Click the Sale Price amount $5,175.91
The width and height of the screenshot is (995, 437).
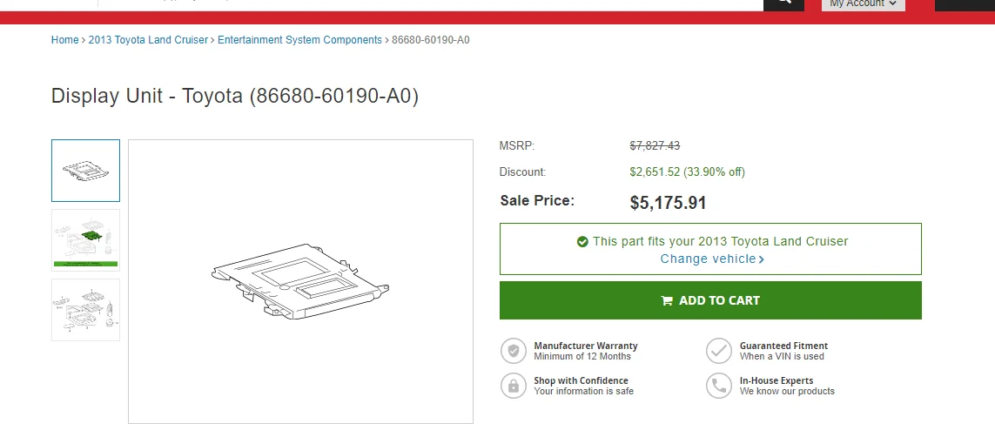coord(668,204)
